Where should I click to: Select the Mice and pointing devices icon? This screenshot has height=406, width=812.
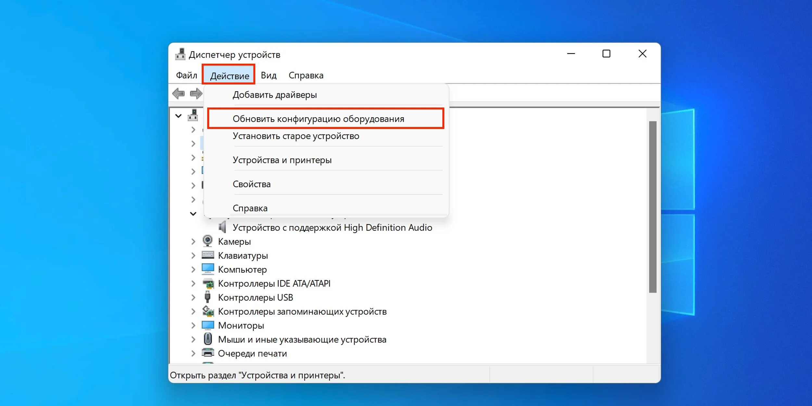tap(208, 339)
